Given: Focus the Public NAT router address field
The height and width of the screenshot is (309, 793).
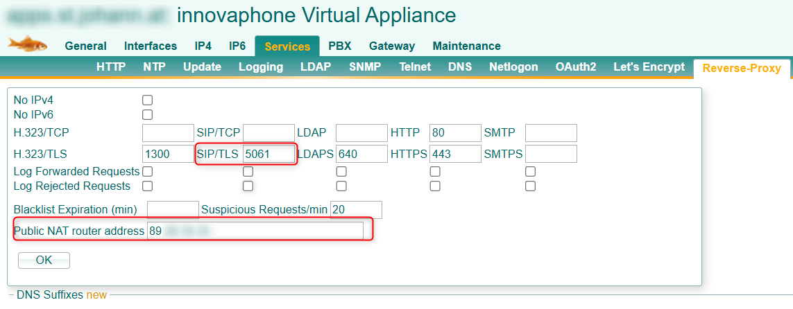Looking at the screenshot, I should coord(255,231).
